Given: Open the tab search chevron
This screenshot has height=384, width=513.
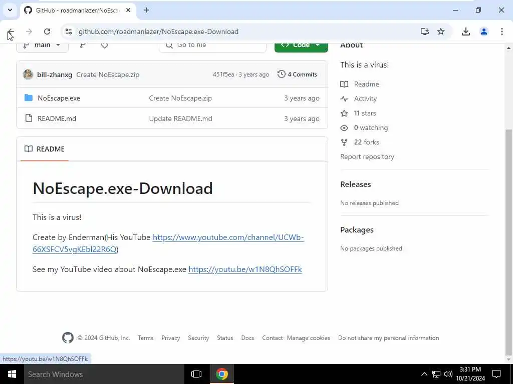Looking at the screenshot, I should 10,10.
